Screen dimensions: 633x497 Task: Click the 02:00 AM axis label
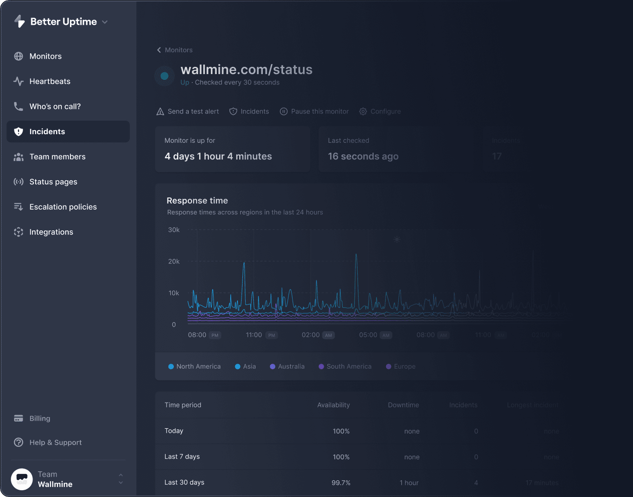(318, 335)
